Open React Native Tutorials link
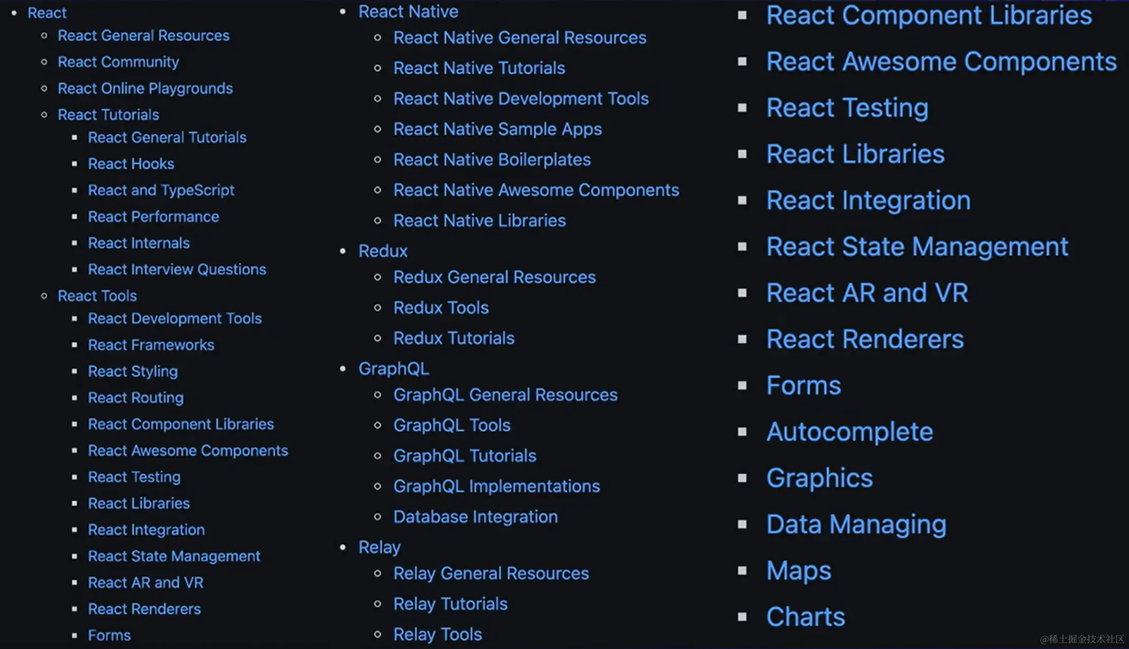 [x=479, y=68]
